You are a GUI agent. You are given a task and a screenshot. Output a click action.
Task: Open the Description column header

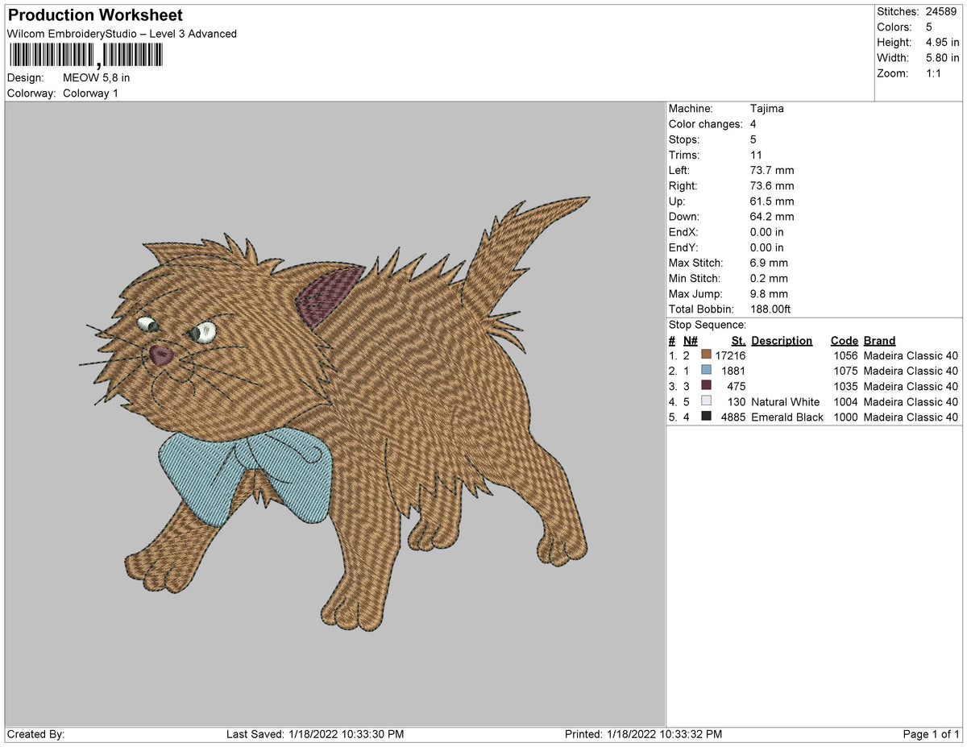pos(782,340)
